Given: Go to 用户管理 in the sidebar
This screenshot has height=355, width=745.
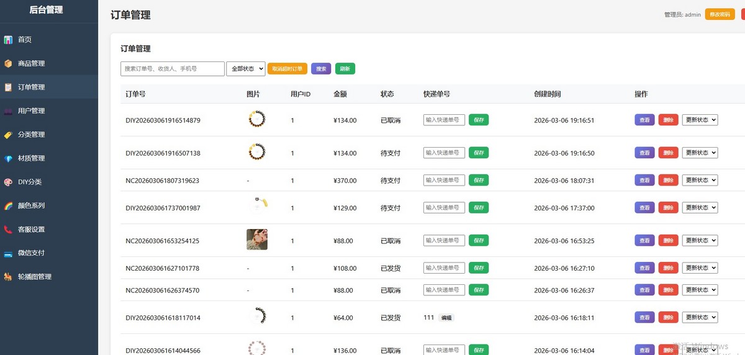Looking at the screenshot, I should (x=49, y=110).
